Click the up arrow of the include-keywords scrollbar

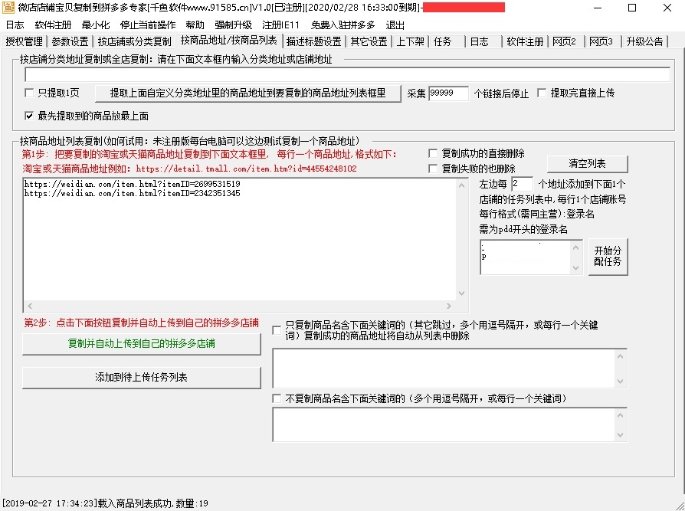pyautogui.click(x=621, y=356)
